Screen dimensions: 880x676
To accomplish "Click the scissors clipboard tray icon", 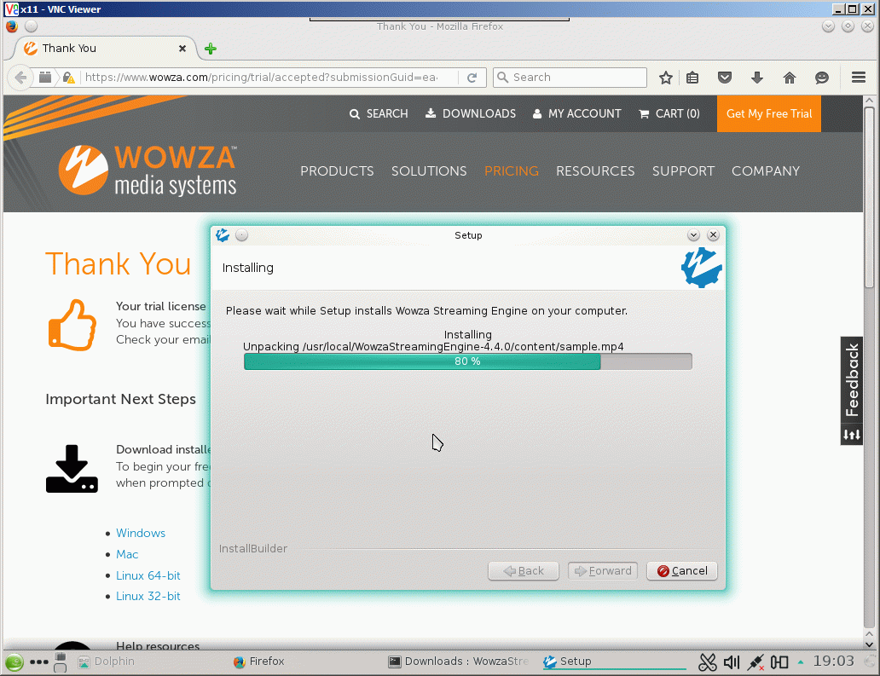I will (707, 662).
